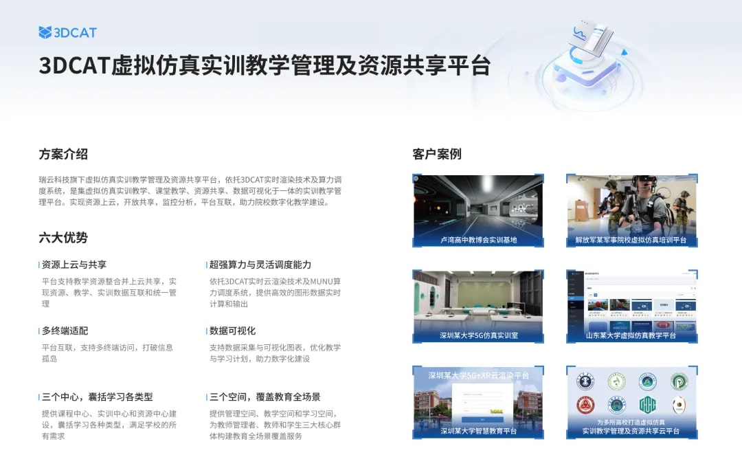This screenshot has height=468, width=742.
Task: Click the blue emblem with green mountain
Action: coord(647,381)
